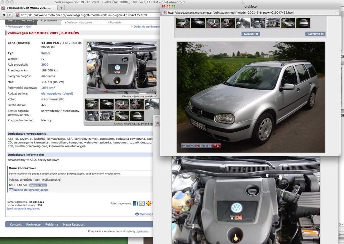Click the M favicon of the partly hidden window
This screenshot has width=344, height=244.
click(158, 124)
